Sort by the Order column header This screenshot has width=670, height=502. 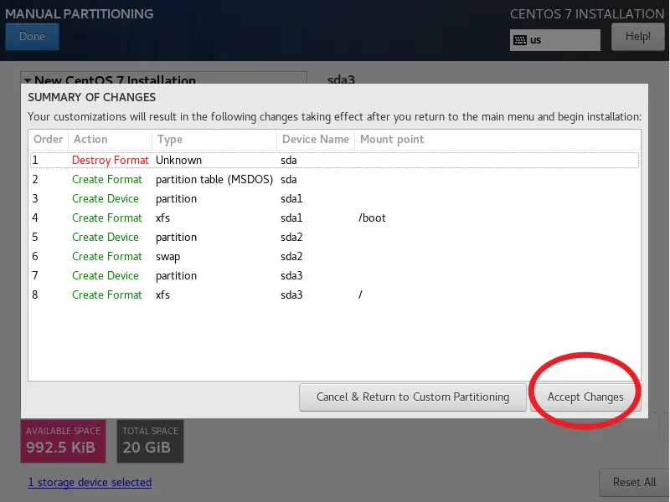pos(48,140)
